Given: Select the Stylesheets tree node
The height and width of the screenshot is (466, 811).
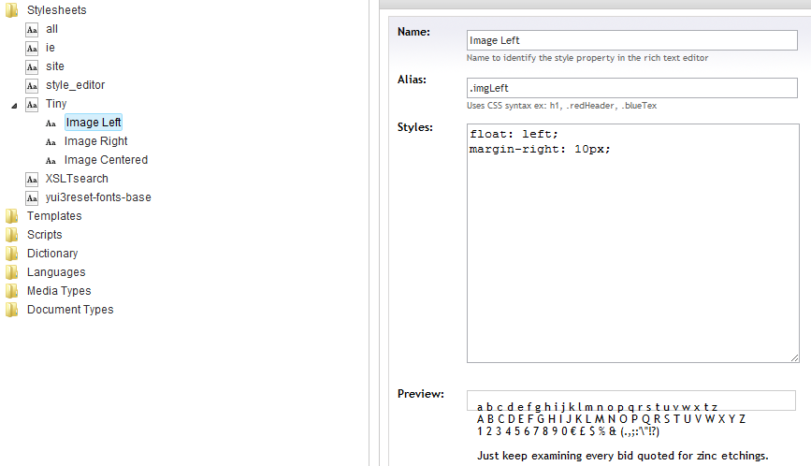Looking at the screenshot, I should point(56,10).
